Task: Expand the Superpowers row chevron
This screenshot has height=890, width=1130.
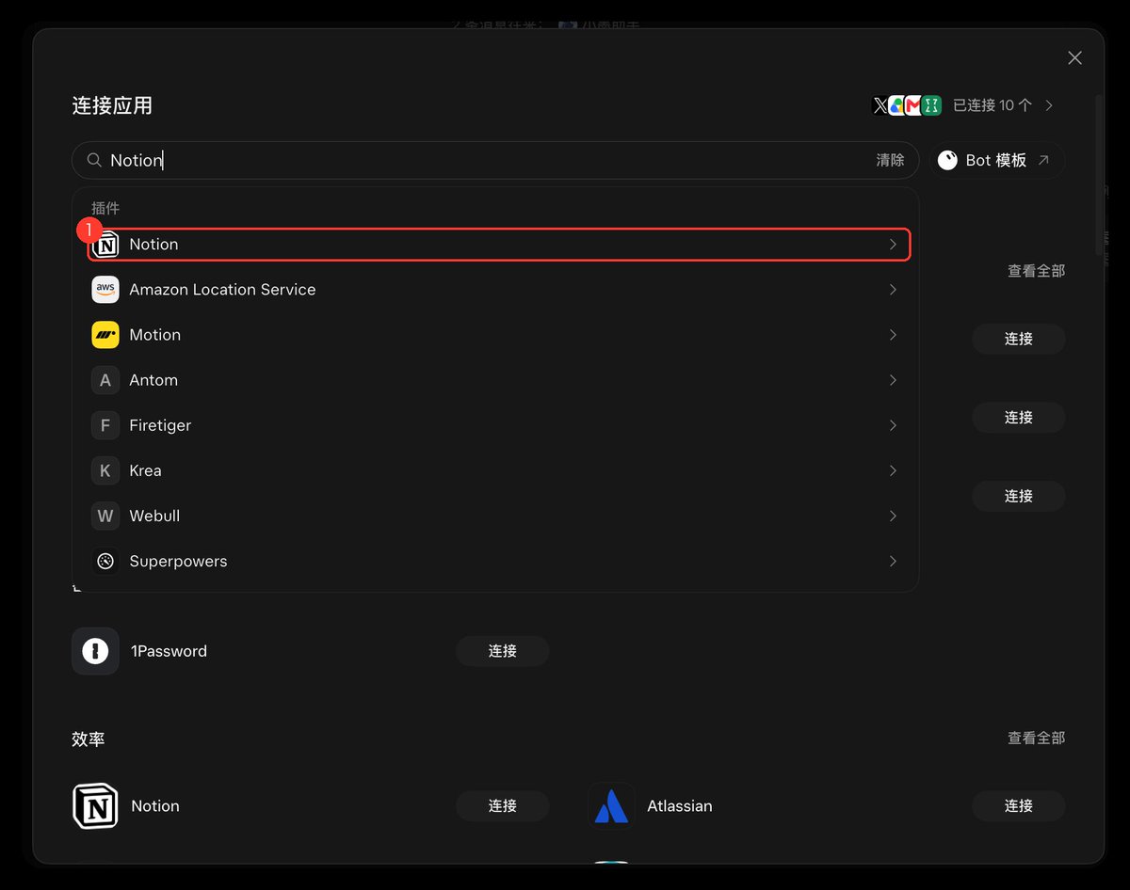Action: point(893,561)
